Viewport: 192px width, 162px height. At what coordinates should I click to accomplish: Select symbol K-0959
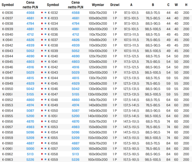coord(8,138)
